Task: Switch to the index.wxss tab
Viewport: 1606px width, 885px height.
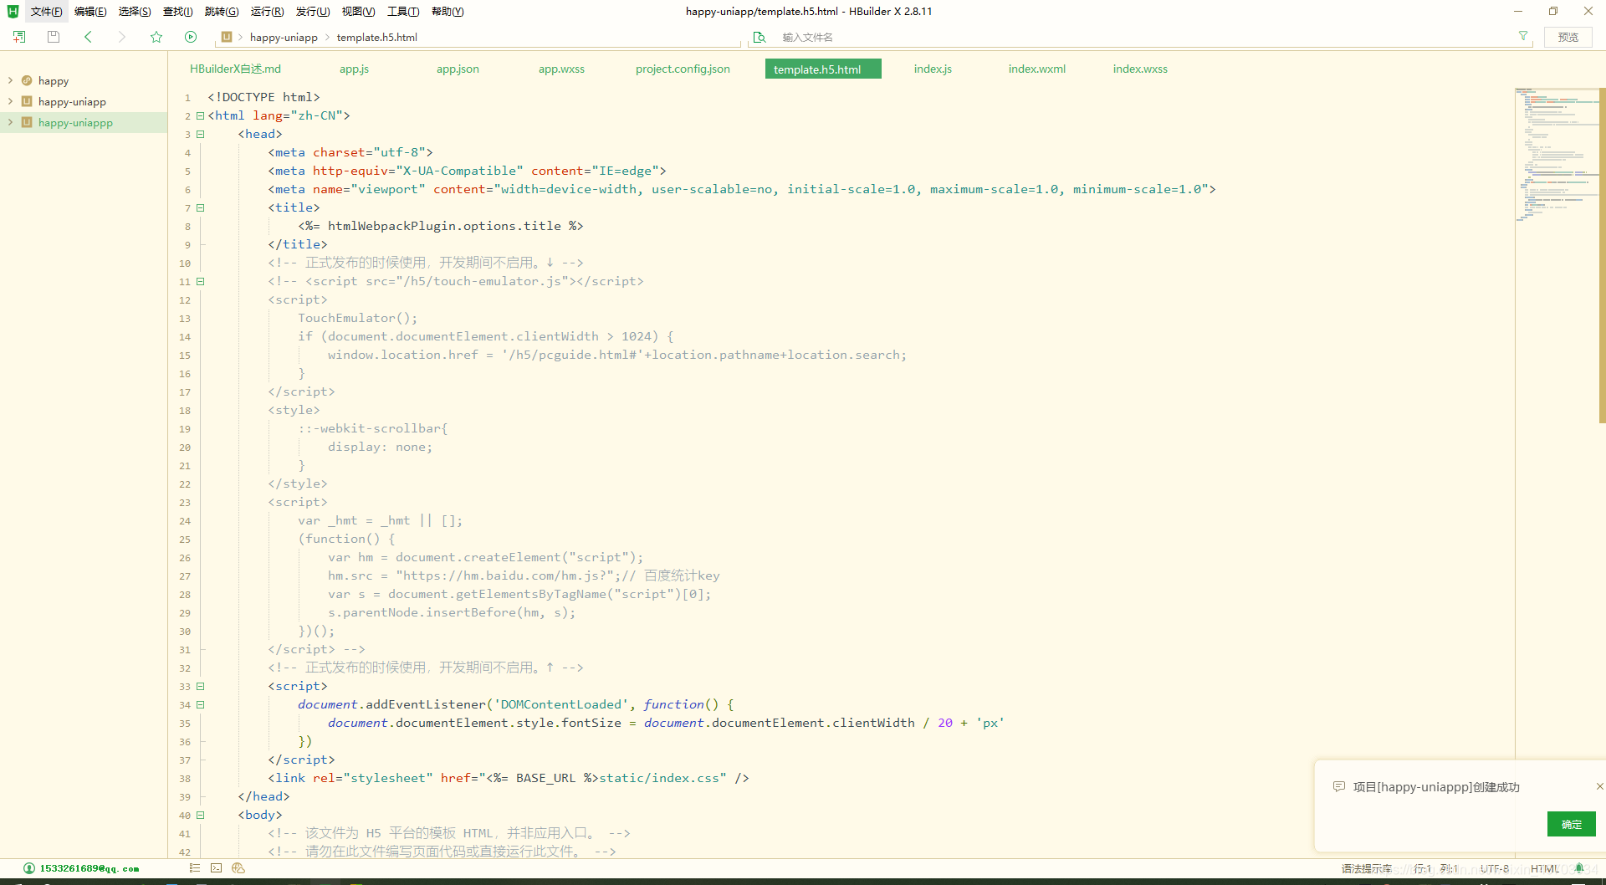Action: (1140, 69)
